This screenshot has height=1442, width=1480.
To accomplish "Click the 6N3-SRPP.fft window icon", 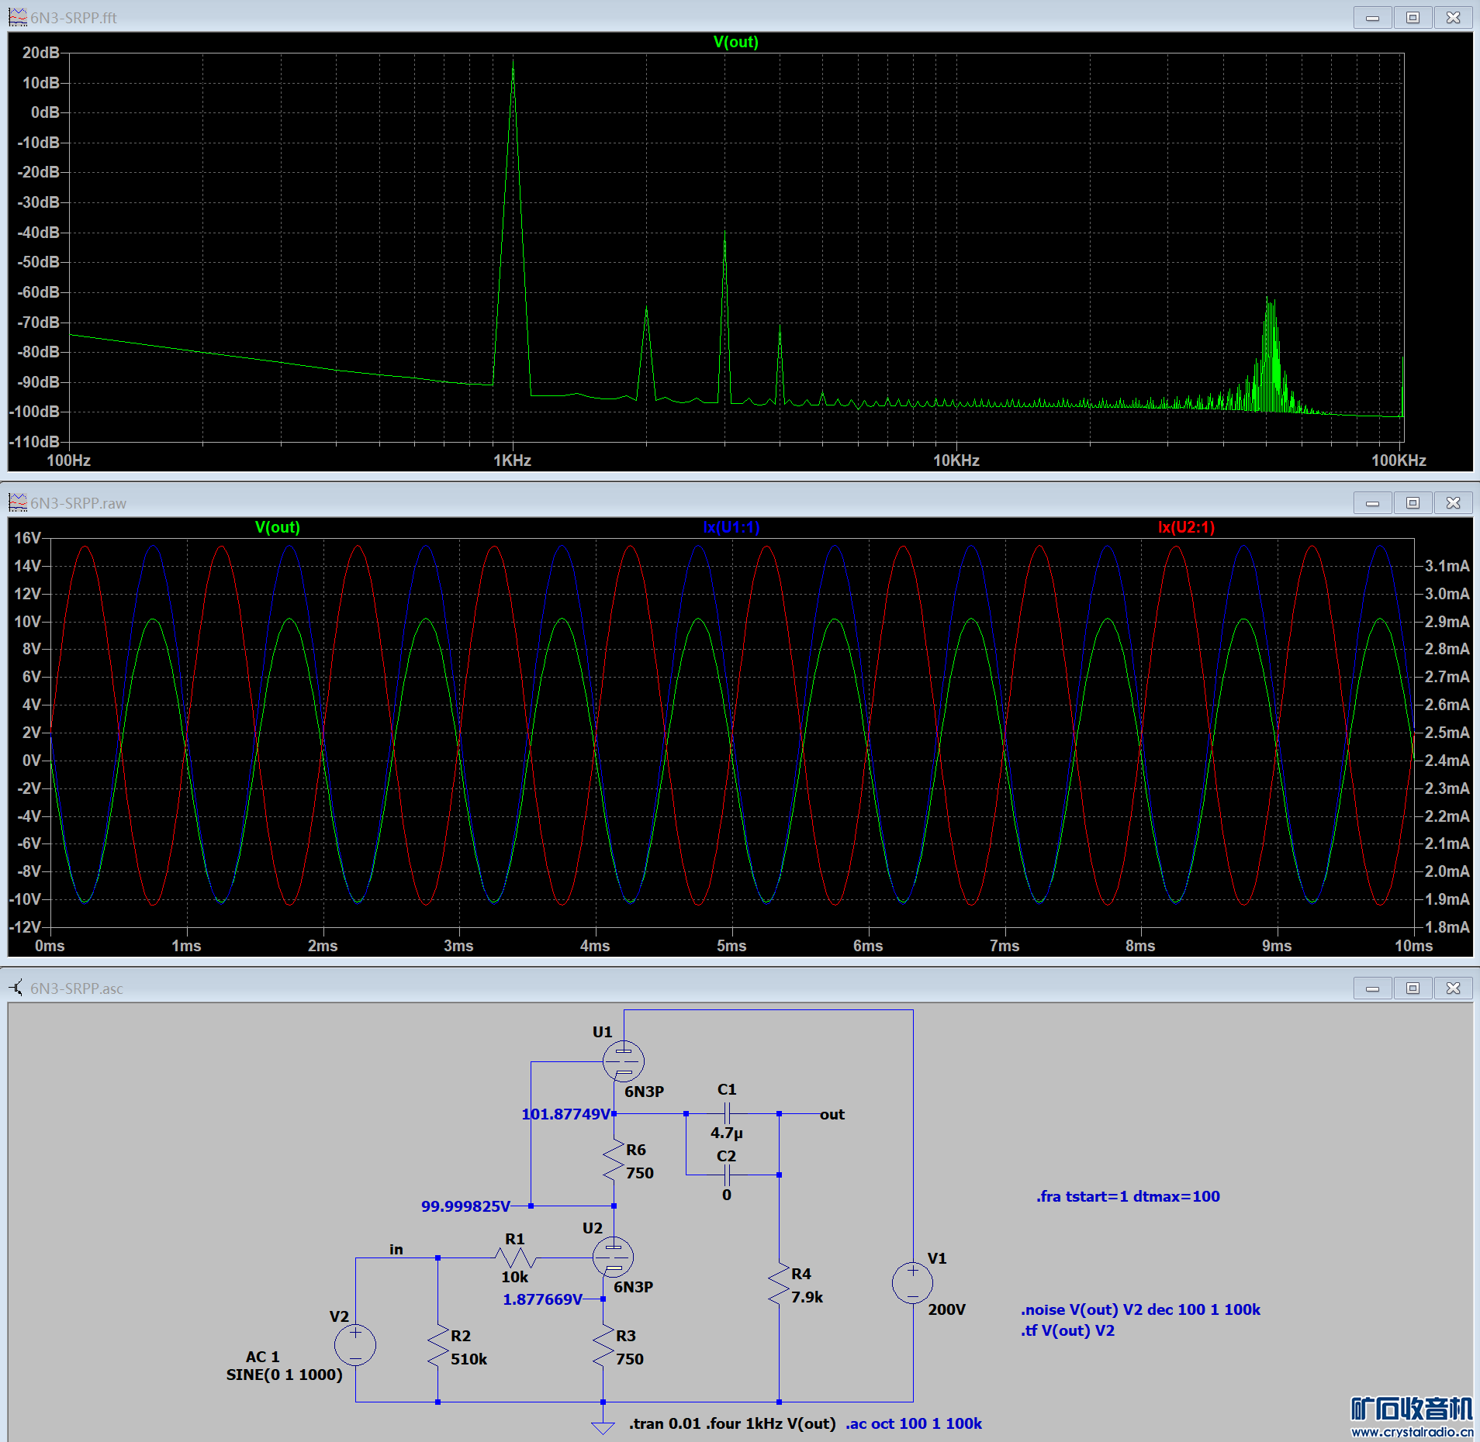I will coord(17,17).
